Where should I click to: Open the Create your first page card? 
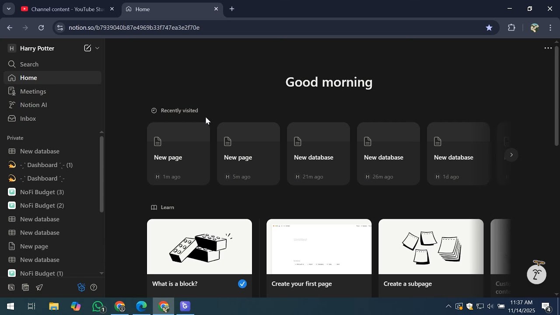click(319, 258)
